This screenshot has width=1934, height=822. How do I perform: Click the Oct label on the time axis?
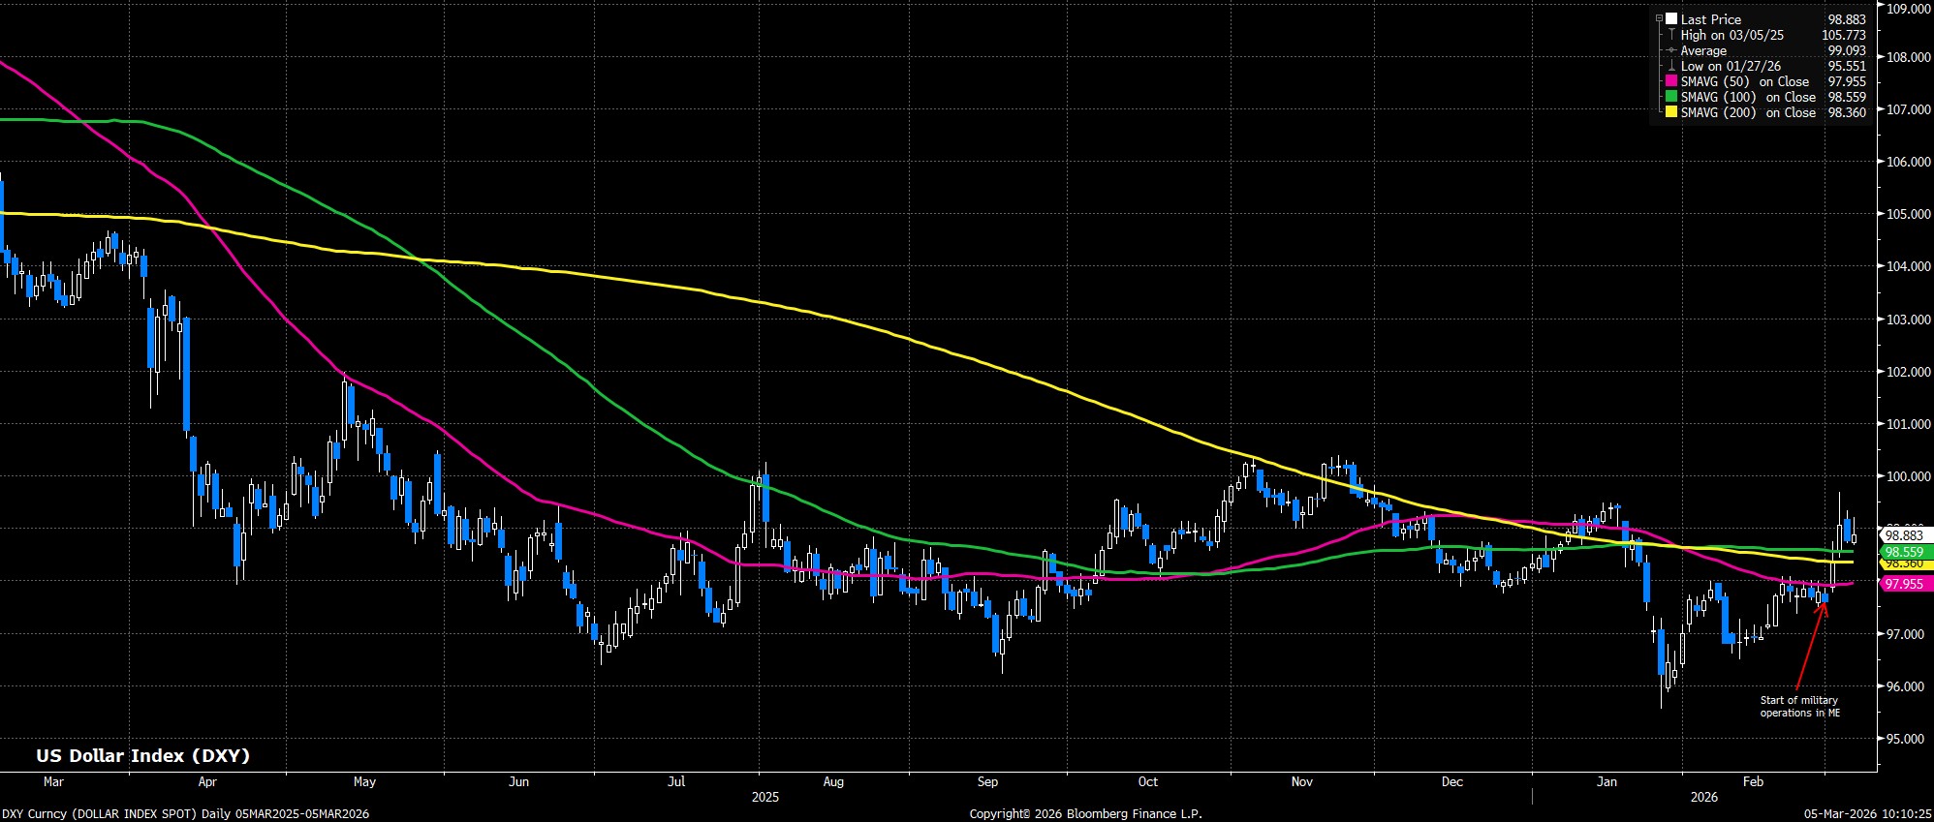coord(1147,781)
